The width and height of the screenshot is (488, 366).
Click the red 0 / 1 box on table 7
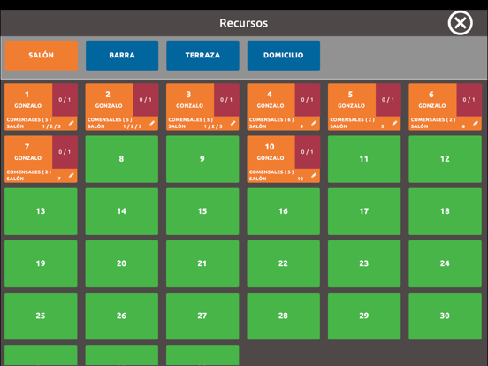pos(65,152)
